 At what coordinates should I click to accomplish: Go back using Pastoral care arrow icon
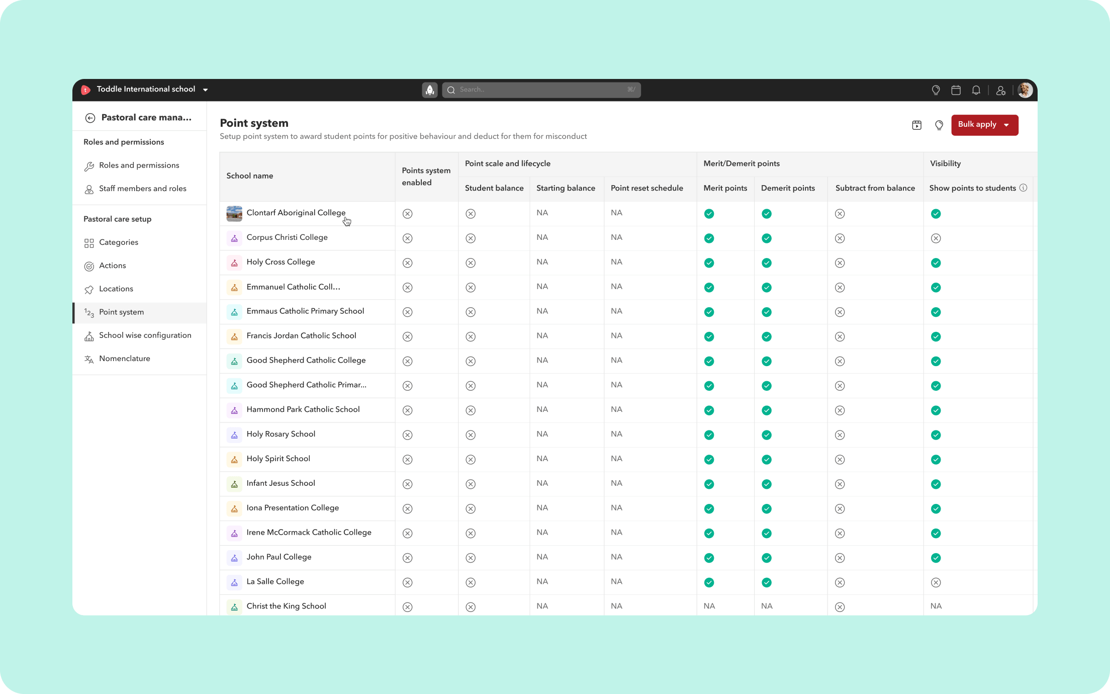click(x=90, y=118)
